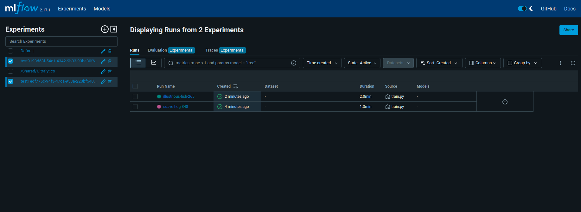Rename the test1edf775c experiment with pencil icon
The width and height of the screenshot is (581, 212).
[x=103, y=81]
